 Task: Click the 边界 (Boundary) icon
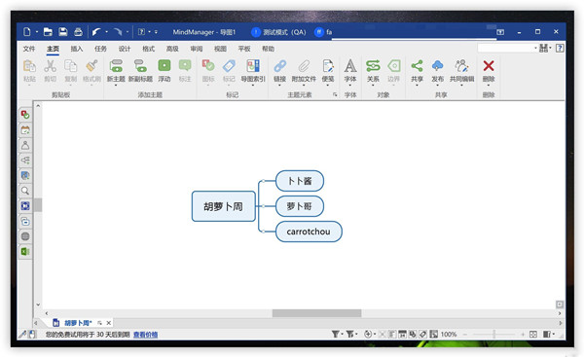click(393, 66)
